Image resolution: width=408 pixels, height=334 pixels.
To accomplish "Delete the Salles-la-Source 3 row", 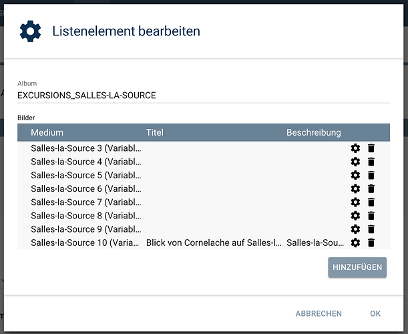I will coord(371,148).
